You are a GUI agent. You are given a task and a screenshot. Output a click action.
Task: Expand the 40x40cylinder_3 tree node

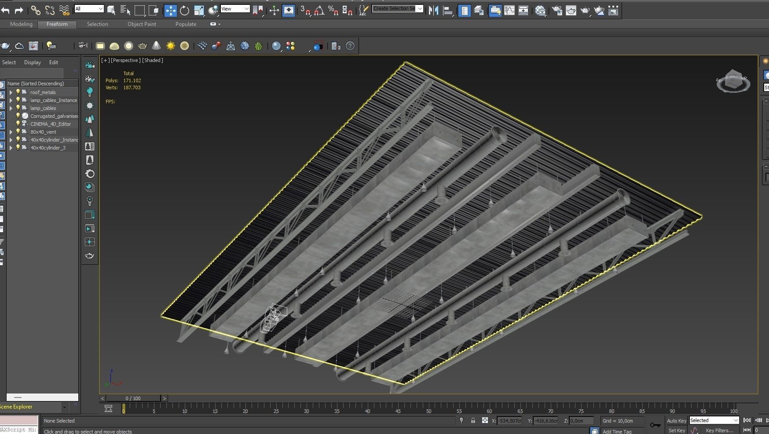[11, 148]
